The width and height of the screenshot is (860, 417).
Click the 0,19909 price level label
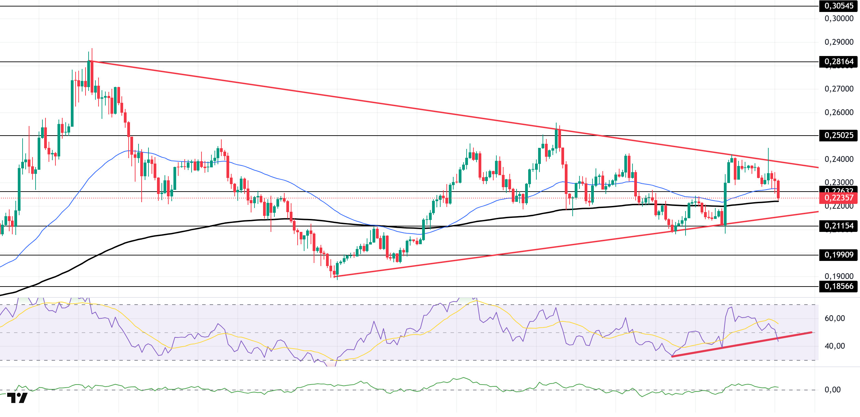point(838,255)
